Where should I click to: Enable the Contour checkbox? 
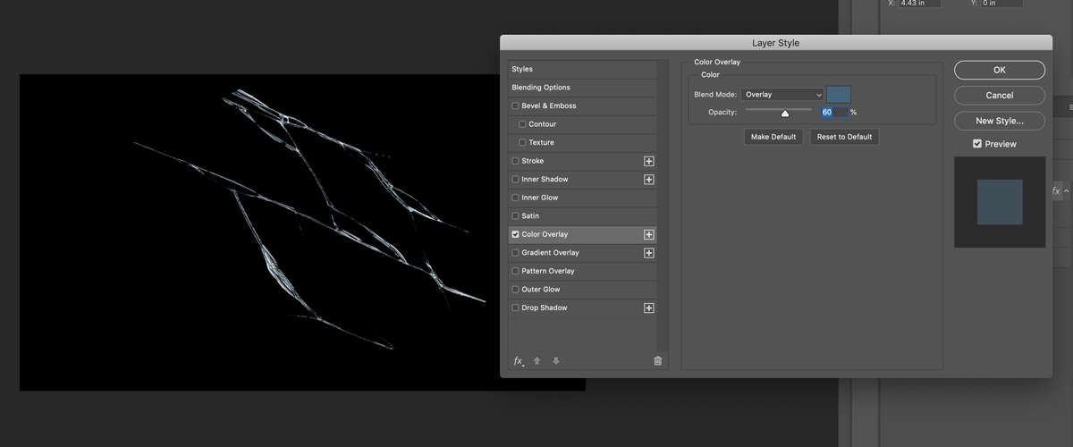(522, 124)
